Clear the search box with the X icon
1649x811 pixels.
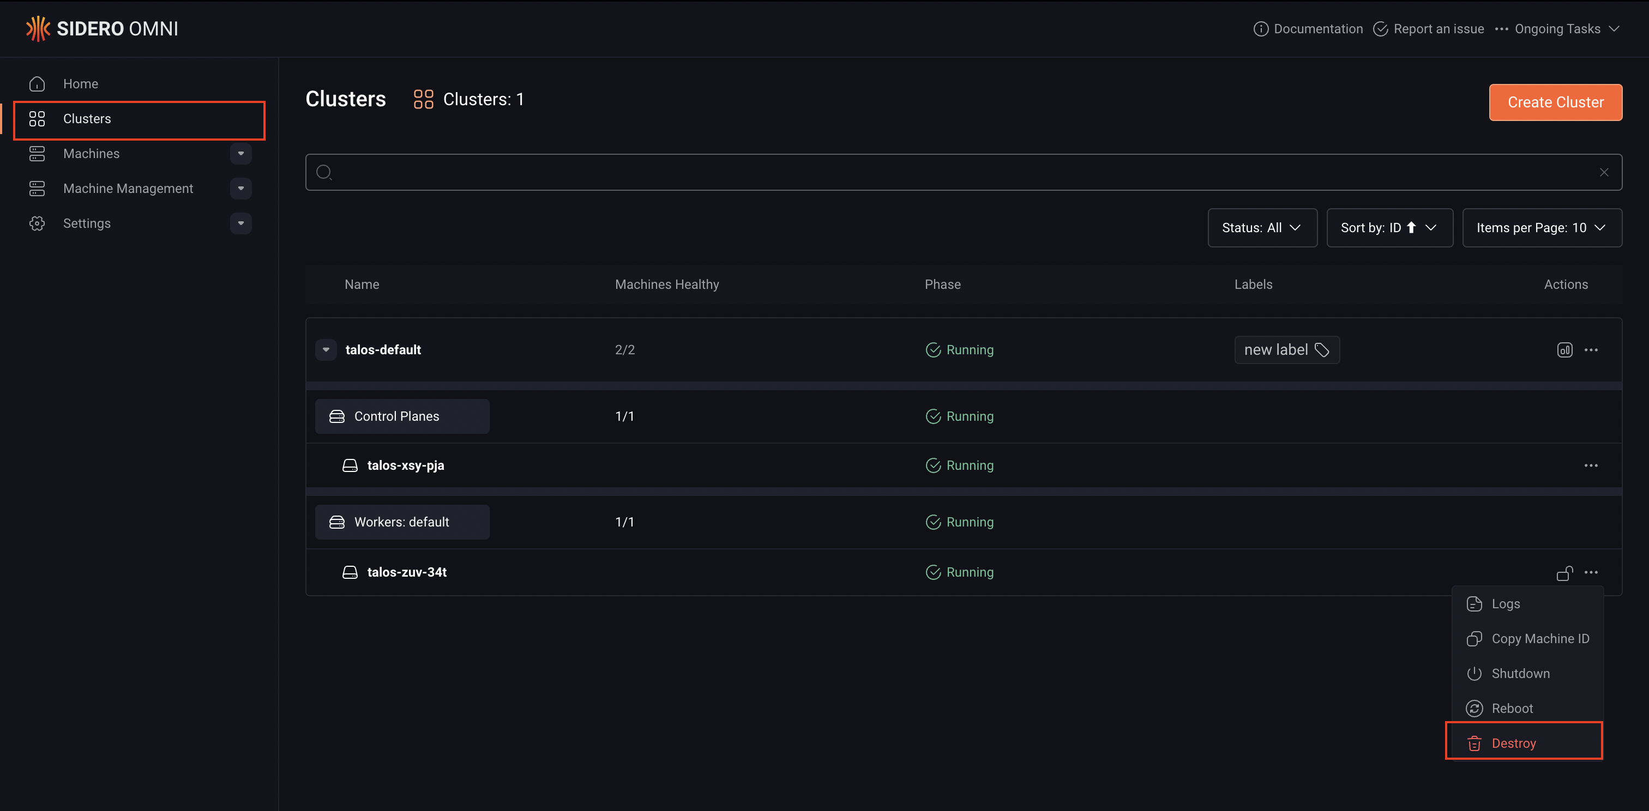[x=1604, y=172]
